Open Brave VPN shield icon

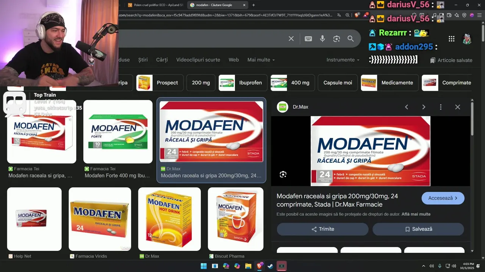(x=464, y=15)
